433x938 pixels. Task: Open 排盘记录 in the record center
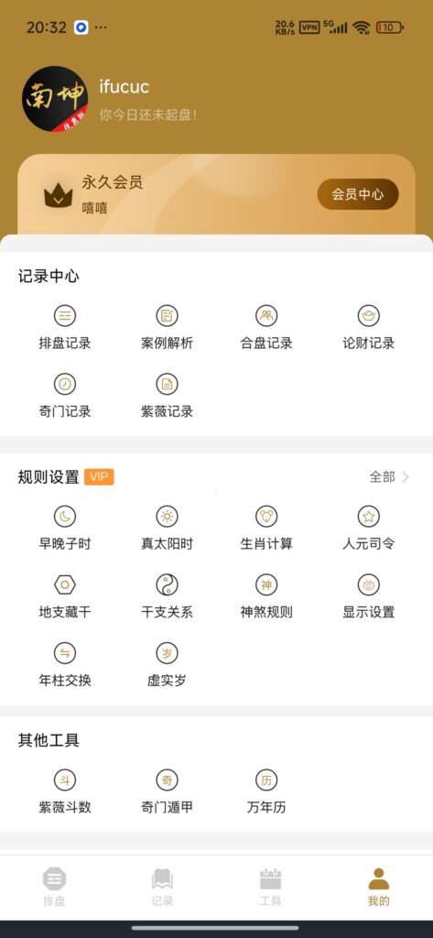click(x=65, y=327)
